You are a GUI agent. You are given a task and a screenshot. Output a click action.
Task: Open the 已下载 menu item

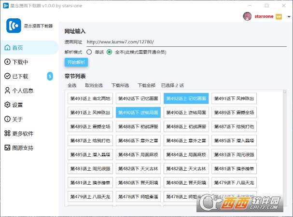tap(29, 76)
